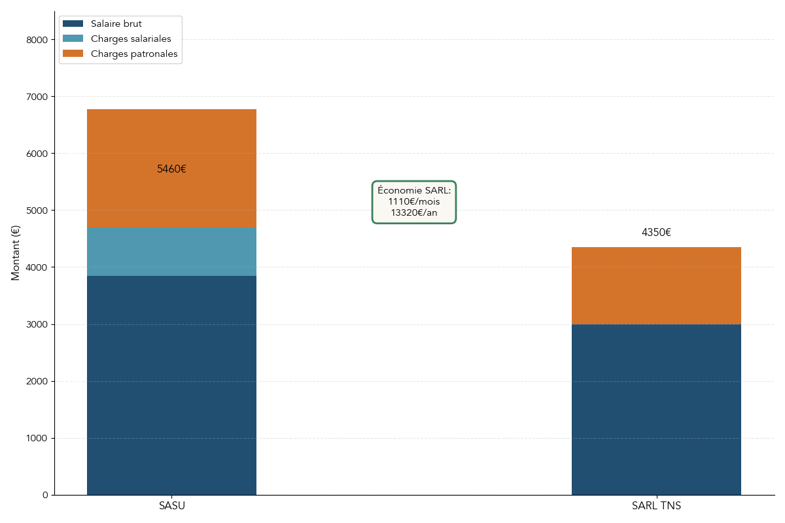
Task: Collapse the legend box
Action: (120, 39)
